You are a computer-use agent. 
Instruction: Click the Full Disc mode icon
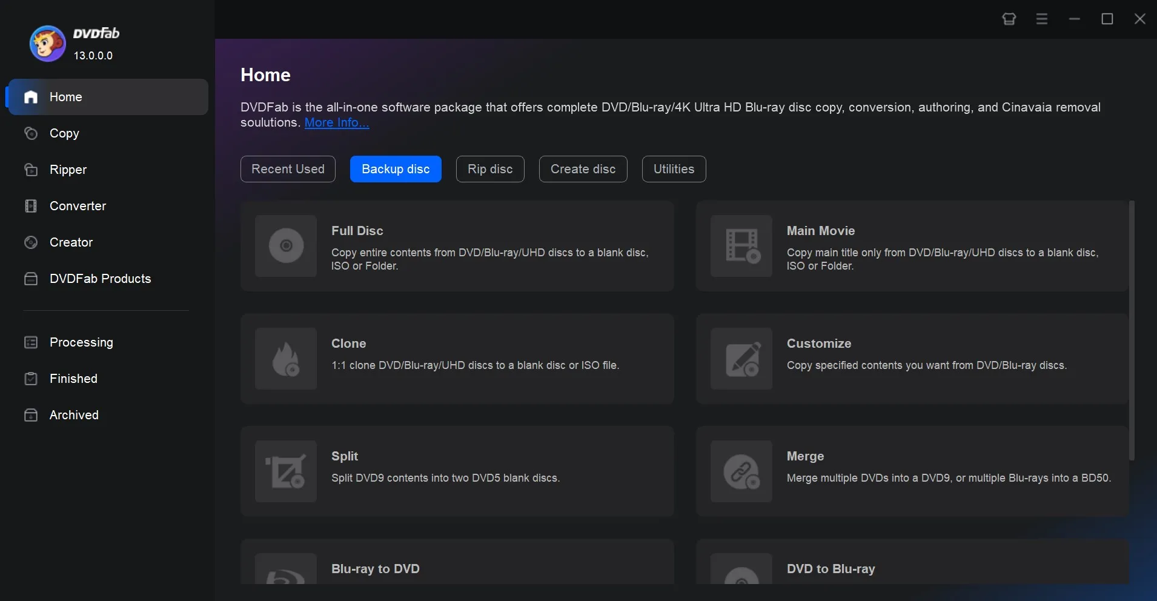coord(285,247)
